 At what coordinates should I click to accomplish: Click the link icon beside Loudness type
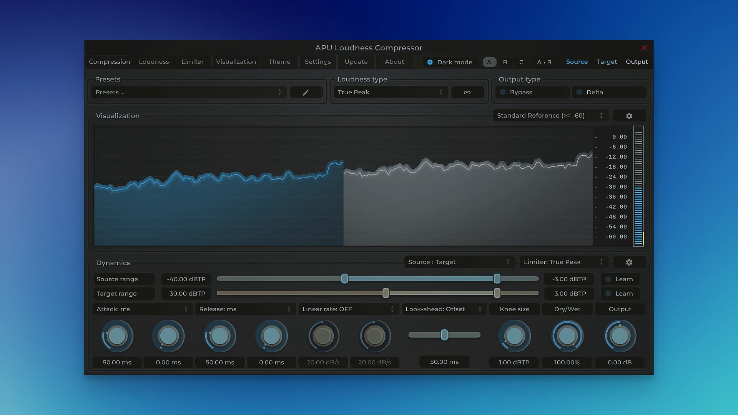467,92
